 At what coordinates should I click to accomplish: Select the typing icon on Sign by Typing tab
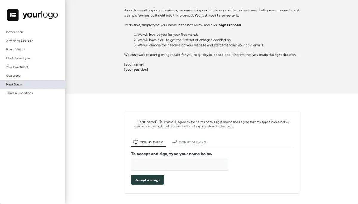pyautogui.click(x=136, y=142)
